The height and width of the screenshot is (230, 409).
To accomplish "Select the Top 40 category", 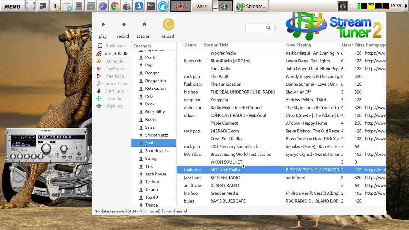I will click(154, 197).
